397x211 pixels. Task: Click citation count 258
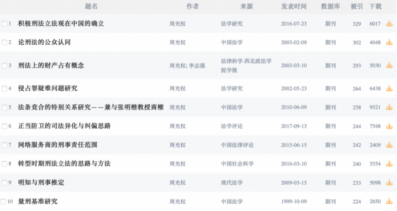[x=357, y=108]
